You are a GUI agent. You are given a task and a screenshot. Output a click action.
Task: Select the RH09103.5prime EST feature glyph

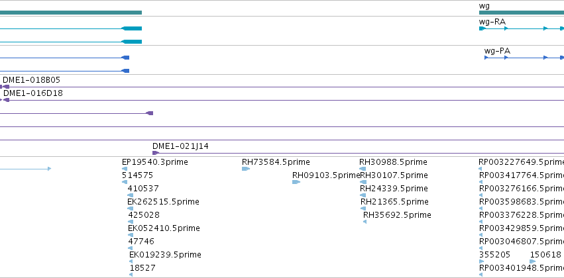point(296,182)
